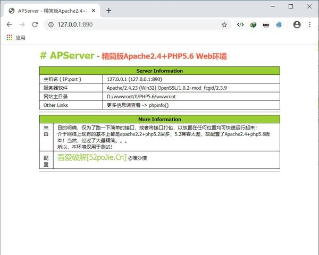Bookmark this page with the star

224,25
